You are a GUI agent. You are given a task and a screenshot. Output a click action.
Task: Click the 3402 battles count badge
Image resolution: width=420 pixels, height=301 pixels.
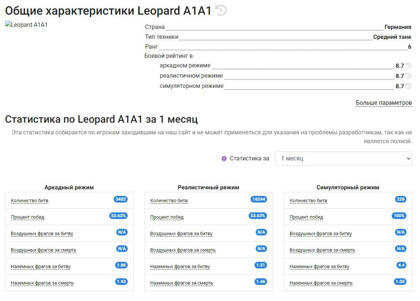120,200
